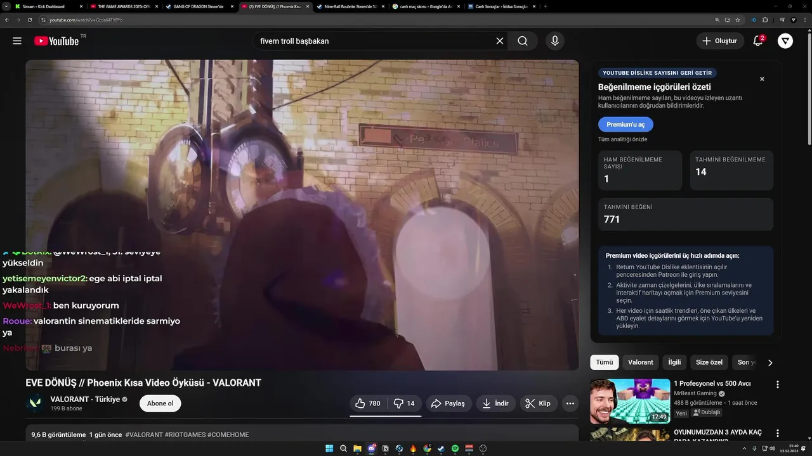Click the #VALORANT hashtag

(x=144, y=435)
